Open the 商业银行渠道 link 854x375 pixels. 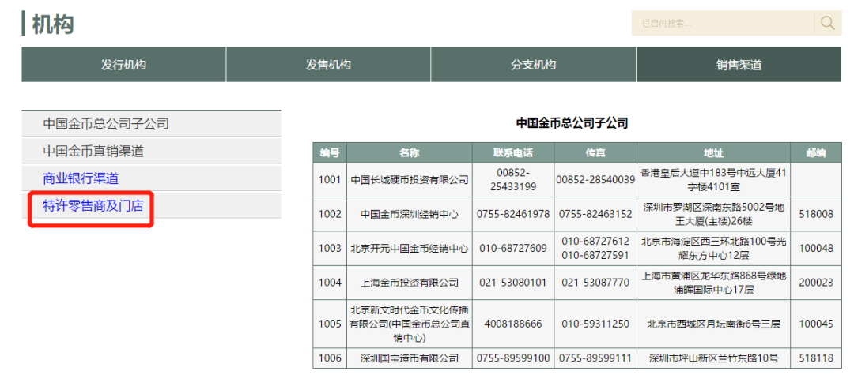pyautogui.click(x=81, y=178)
